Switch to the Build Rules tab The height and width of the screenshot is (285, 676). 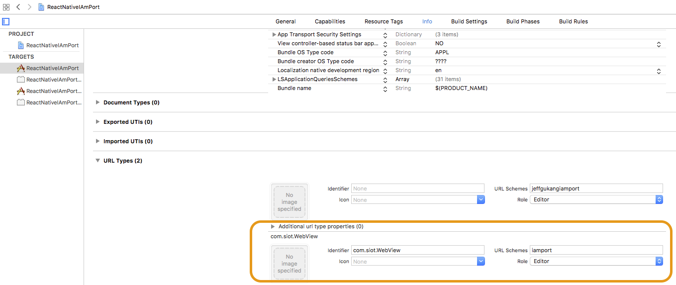click(573, 21)
